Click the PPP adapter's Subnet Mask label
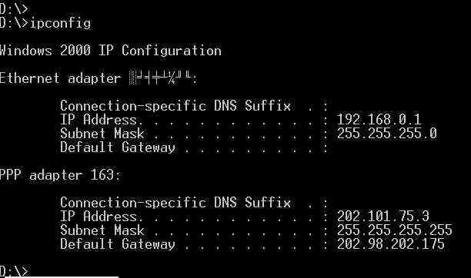This screenshot has width=471, height=278. point(102,230)
